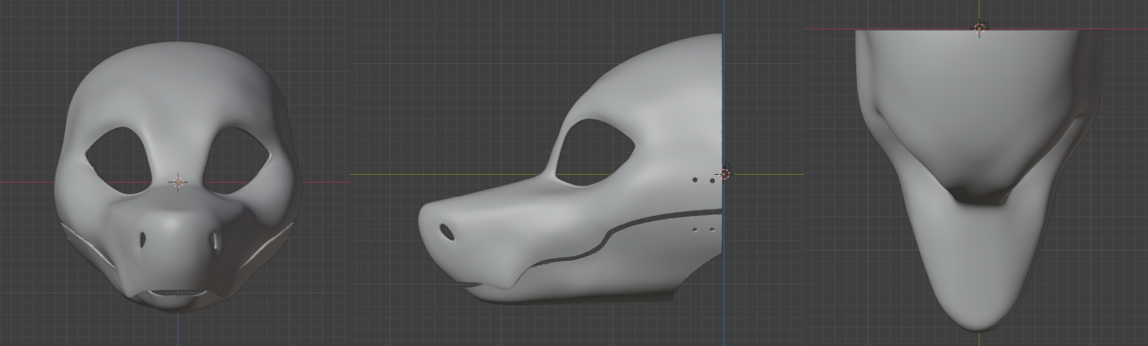Select the right eye hole in front view
Screen dimensions: 1148x346
(236, 161)
